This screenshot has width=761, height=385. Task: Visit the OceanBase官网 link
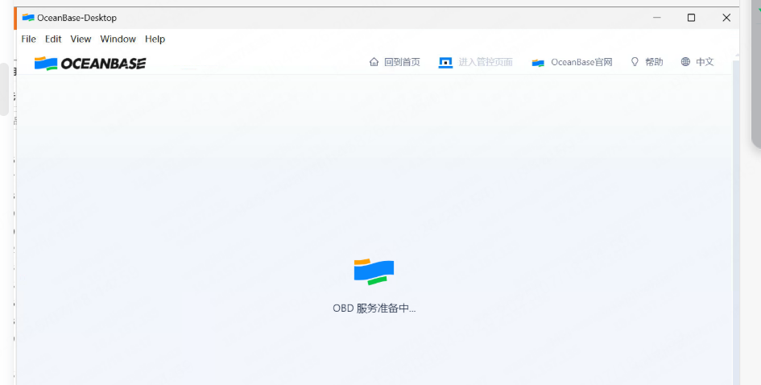click(x=581, y=62)
